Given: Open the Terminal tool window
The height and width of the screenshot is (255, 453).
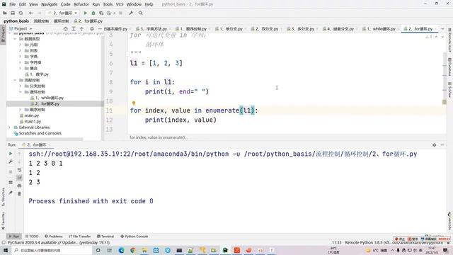Looking at the screenshot, I should pos(105,236).
